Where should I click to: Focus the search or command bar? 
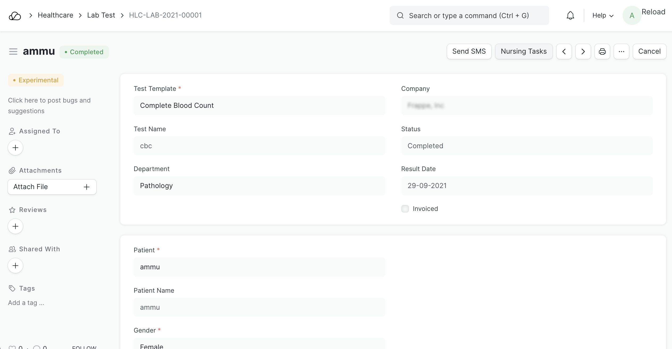click(469, 16)
